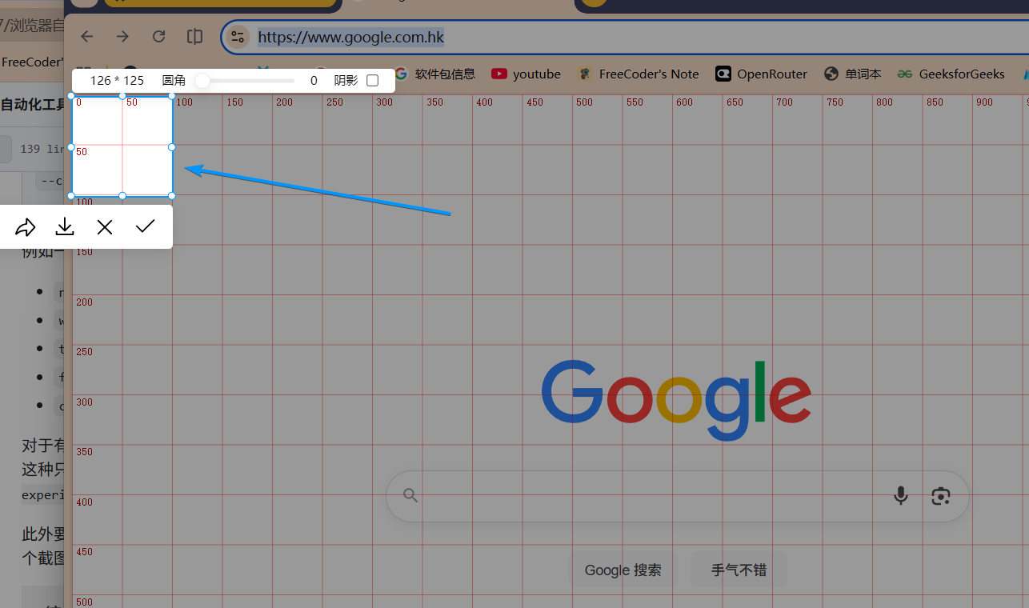The height and width of the screenshot is (608, 1029).
Task: Click the top-left corner selection handle
Action: (x=72, y=96)
